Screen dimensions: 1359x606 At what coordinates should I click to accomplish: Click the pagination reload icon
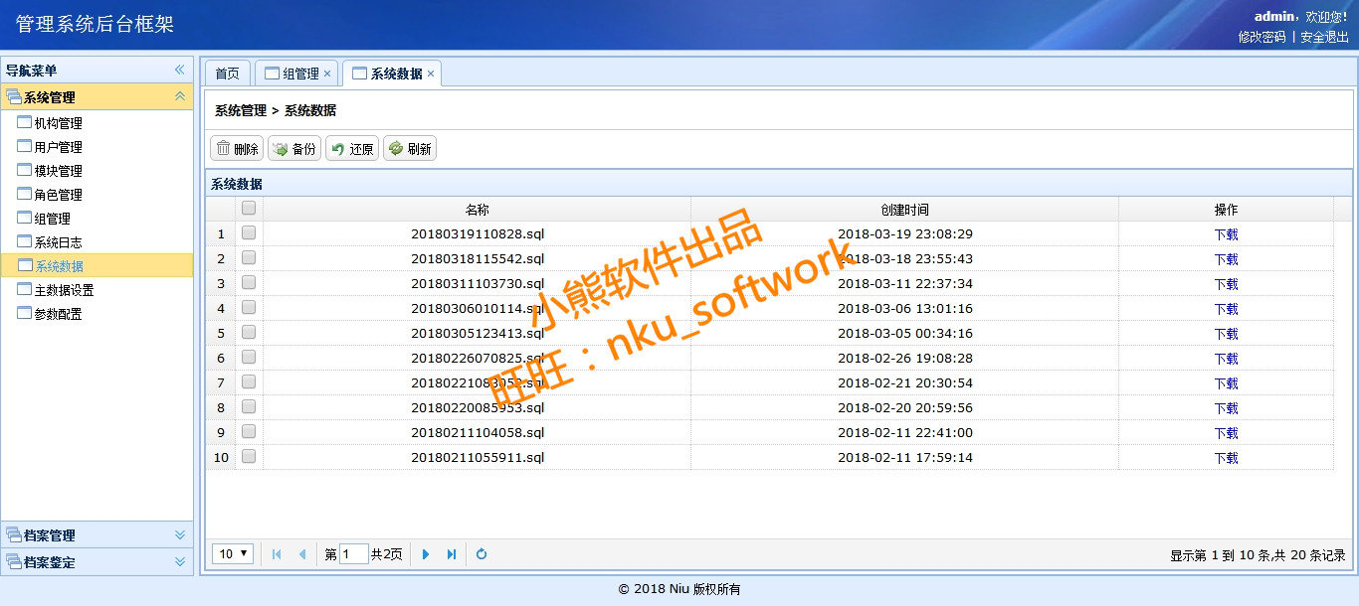tap(482, 554)
